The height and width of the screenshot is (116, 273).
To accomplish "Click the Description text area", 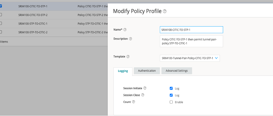I will click(x=191, y=41).
